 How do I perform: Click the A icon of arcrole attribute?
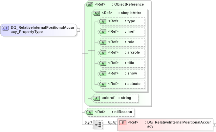(x=103, y=53)
